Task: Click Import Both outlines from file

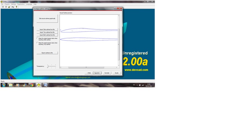Action: (x=47, y=35)
